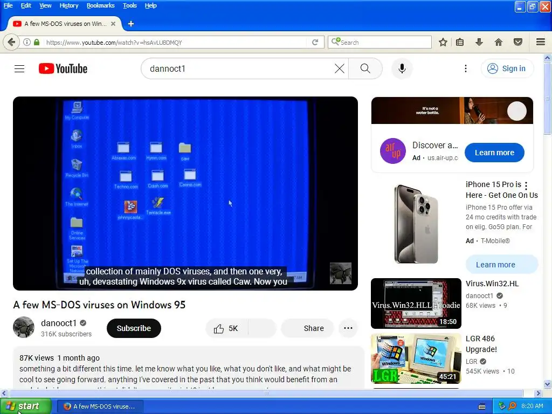Play LGR 486 Upgrade video thumbnail
Image resolution: width=552 pixels, height=414 pixels.
pyautogui.click(x=416, y=358)
